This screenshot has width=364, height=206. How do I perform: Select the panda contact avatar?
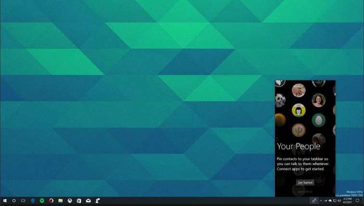(x=280, y=100)
